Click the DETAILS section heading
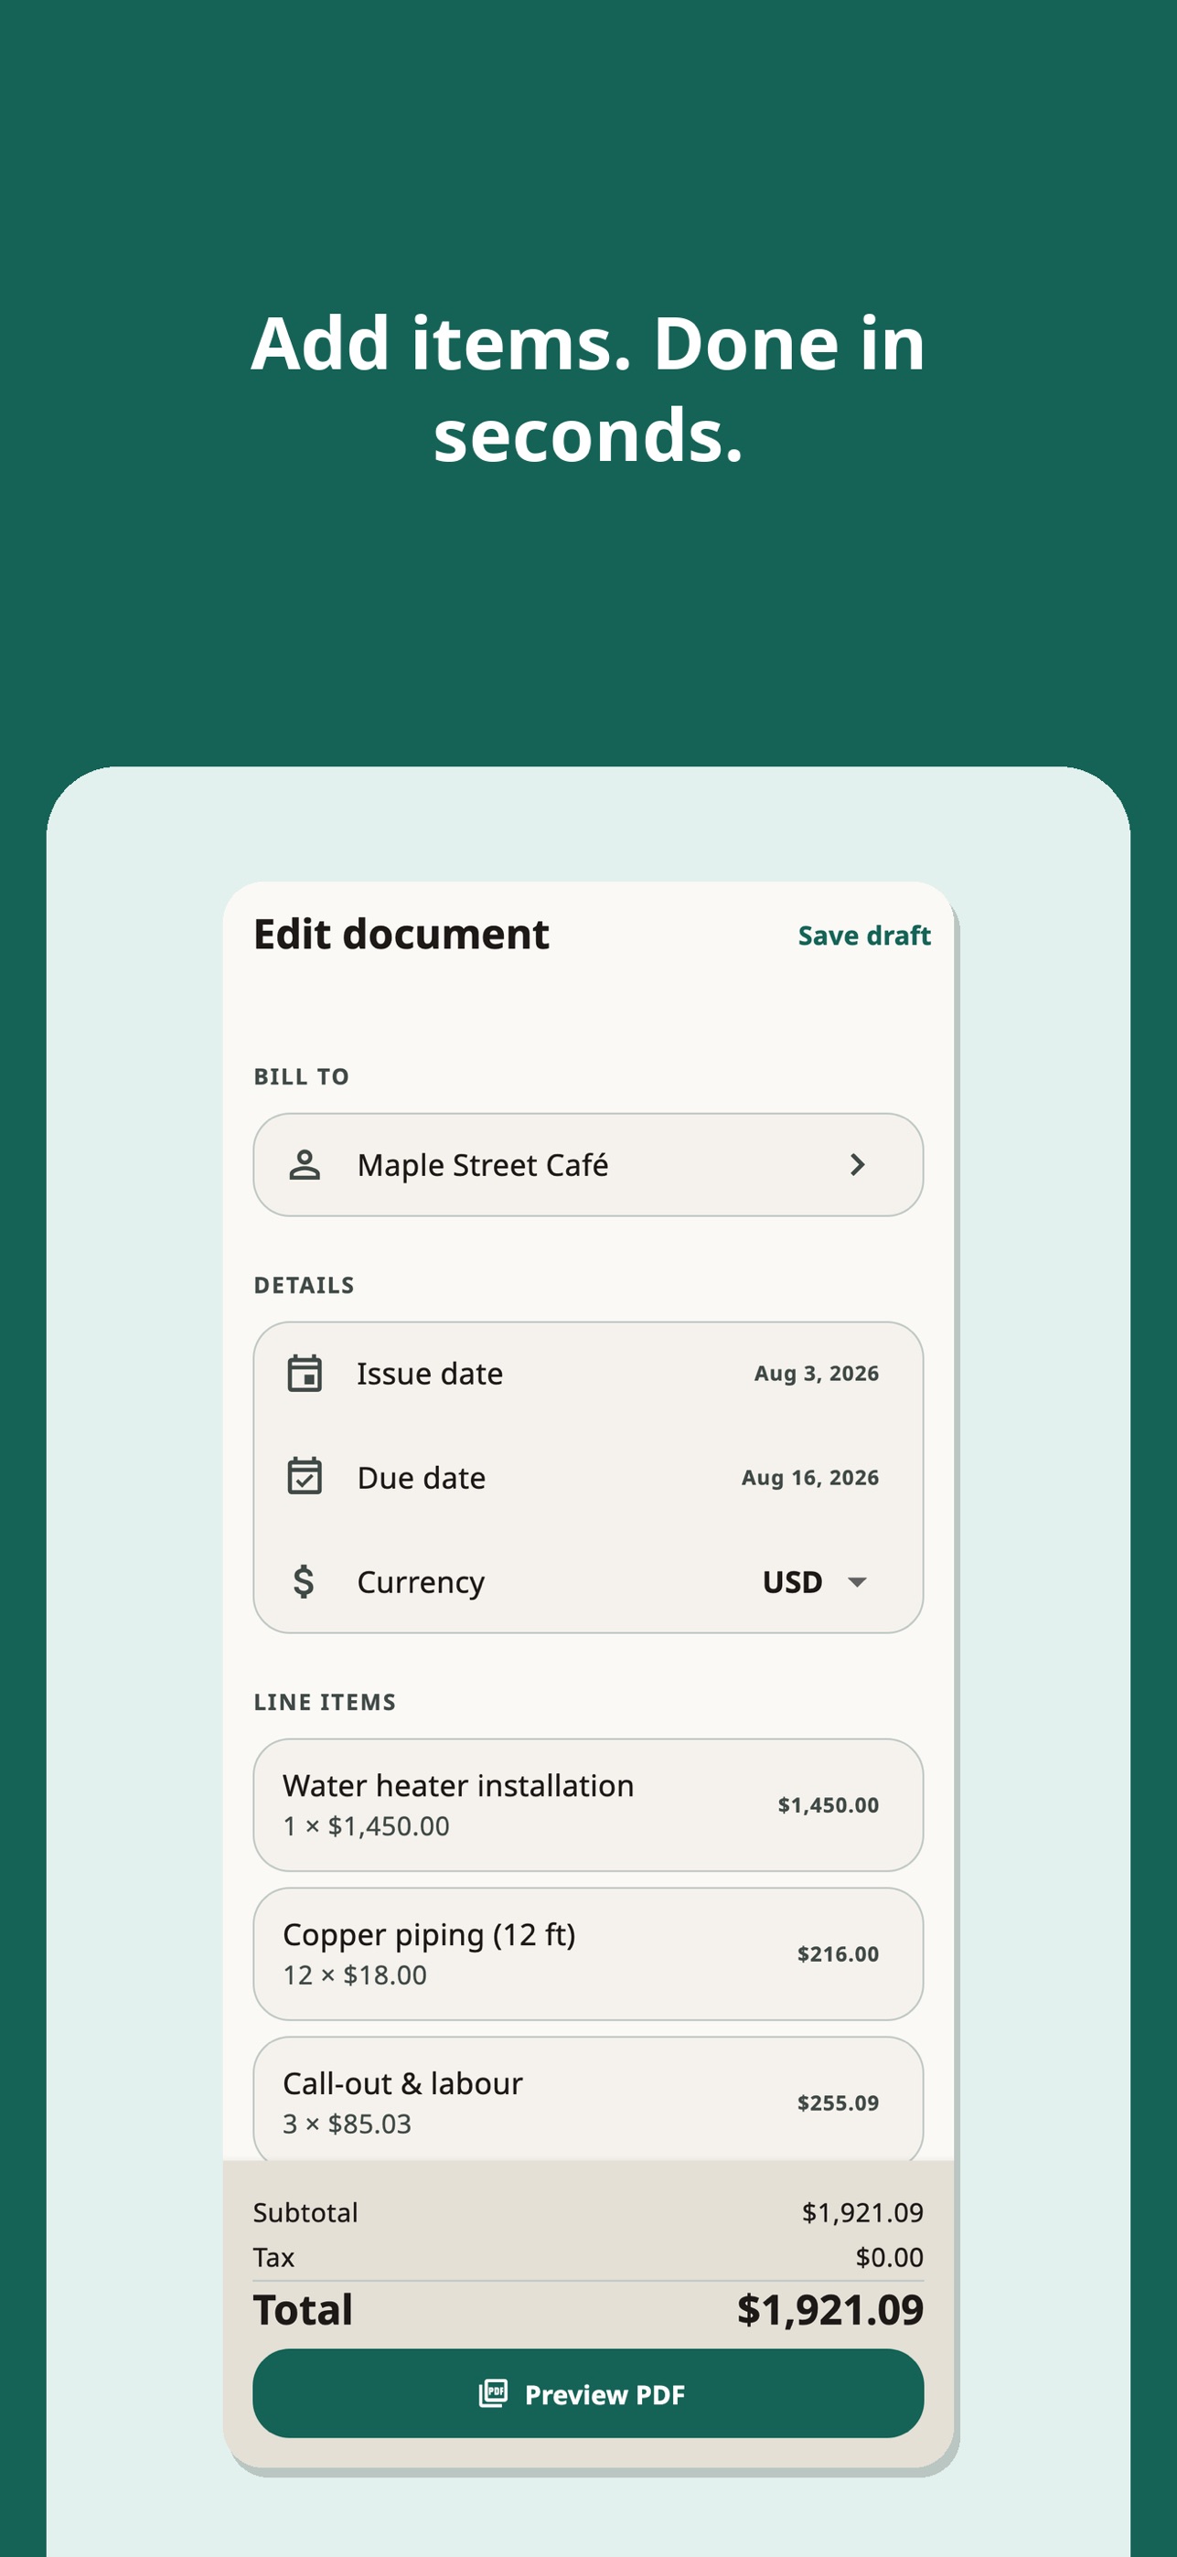Viewport: 1177px width, 2557px height. pyautogui.click(x=304, y=1285)
